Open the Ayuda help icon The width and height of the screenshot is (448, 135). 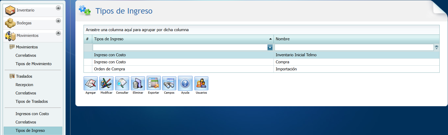pyautogui.click(x=185, y=83)
